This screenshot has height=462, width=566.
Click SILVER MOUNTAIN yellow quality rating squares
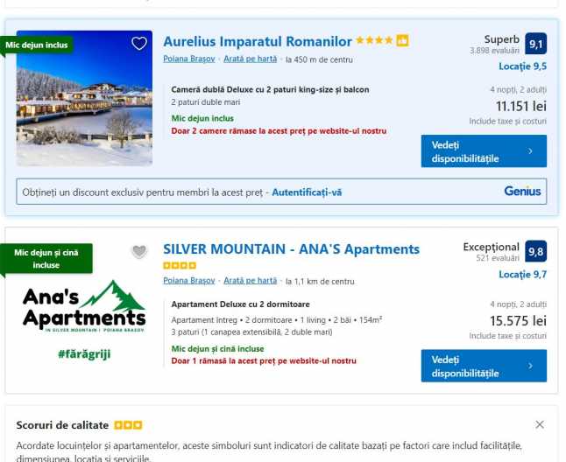pos(180,265)
